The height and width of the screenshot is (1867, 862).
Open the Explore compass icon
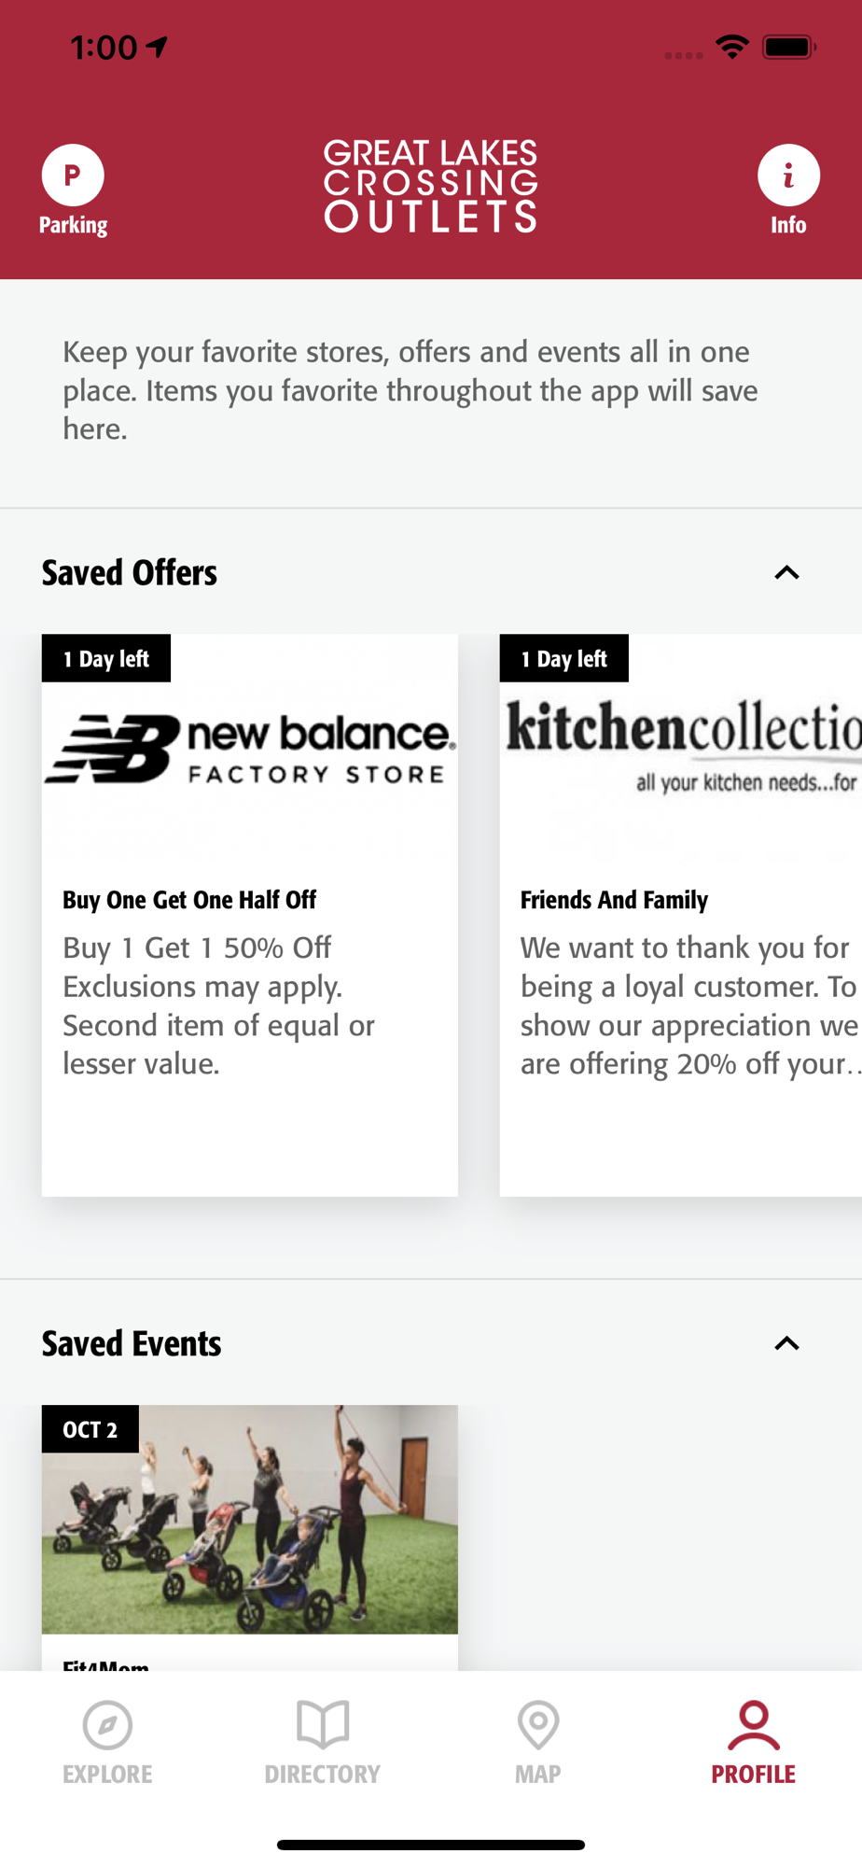(107, 1725)
